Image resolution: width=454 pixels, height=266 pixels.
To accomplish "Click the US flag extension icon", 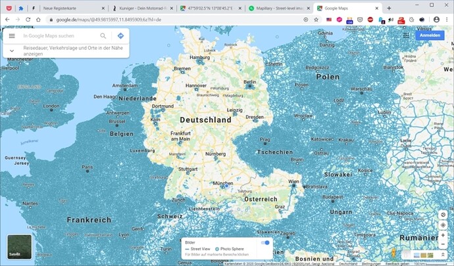I will (x=329, y=20).
